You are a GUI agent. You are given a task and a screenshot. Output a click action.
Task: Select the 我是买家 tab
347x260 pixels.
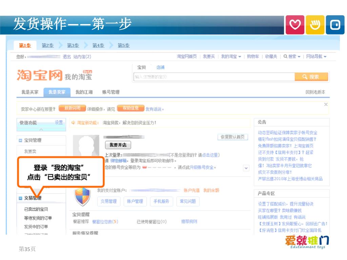(x=30, y=92)
